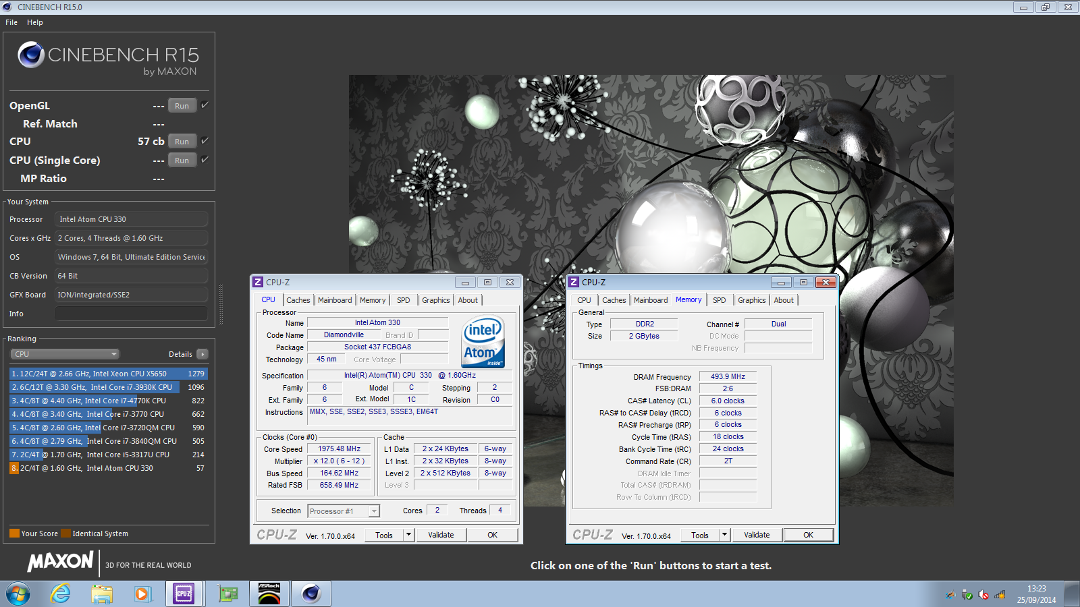Open Internet Explorer from the taskbar
This screenshot has width=1080, height=607.
coord(61,594)
